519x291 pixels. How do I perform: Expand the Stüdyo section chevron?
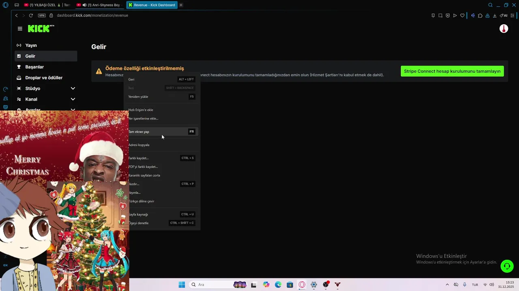point(73,89)
